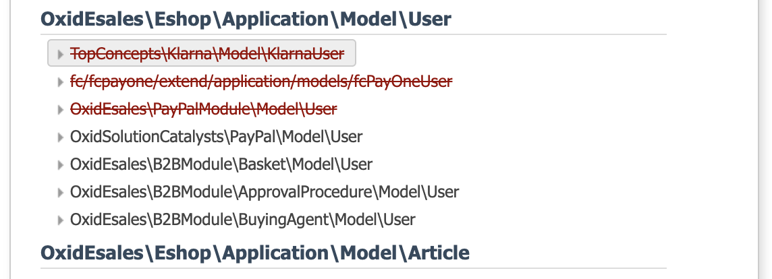Viewport: 772px width, 279px height.
Task: Select the OxidEsales\PayPalModule\Model\User text
Action: (x=203, y=108)
